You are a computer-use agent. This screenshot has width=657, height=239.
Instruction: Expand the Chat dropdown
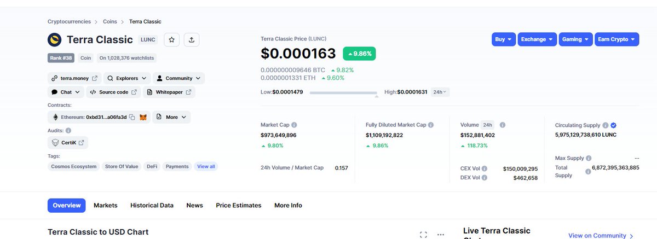tap(65, 92)
